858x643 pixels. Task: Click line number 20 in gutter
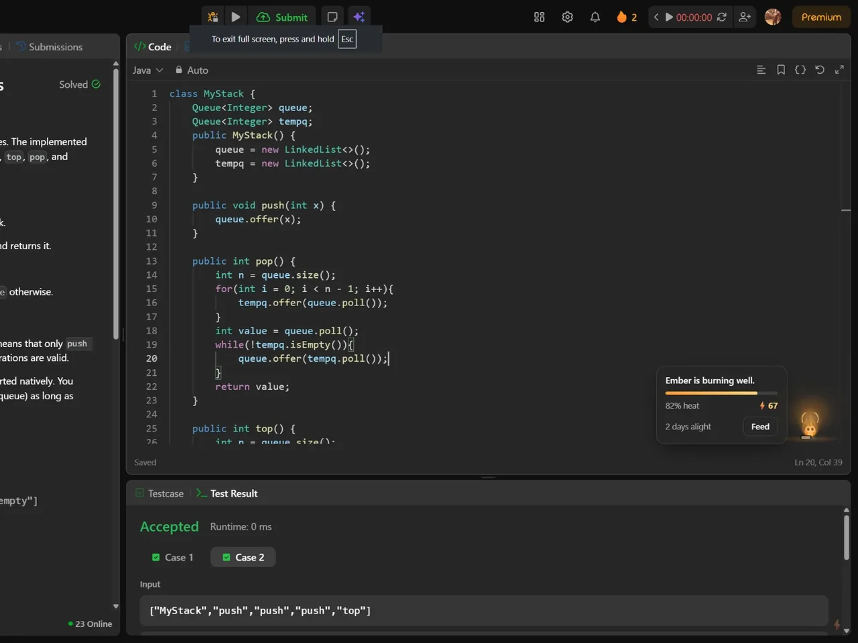151,358
